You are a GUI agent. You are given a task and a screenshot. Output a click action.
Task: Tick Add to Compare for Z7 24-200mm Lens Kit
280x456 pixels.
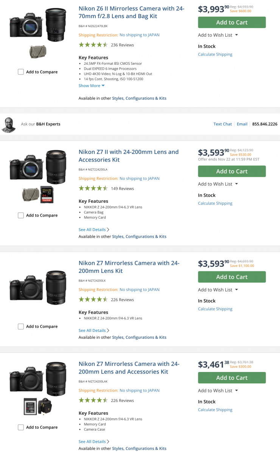[x=21, y=327]
